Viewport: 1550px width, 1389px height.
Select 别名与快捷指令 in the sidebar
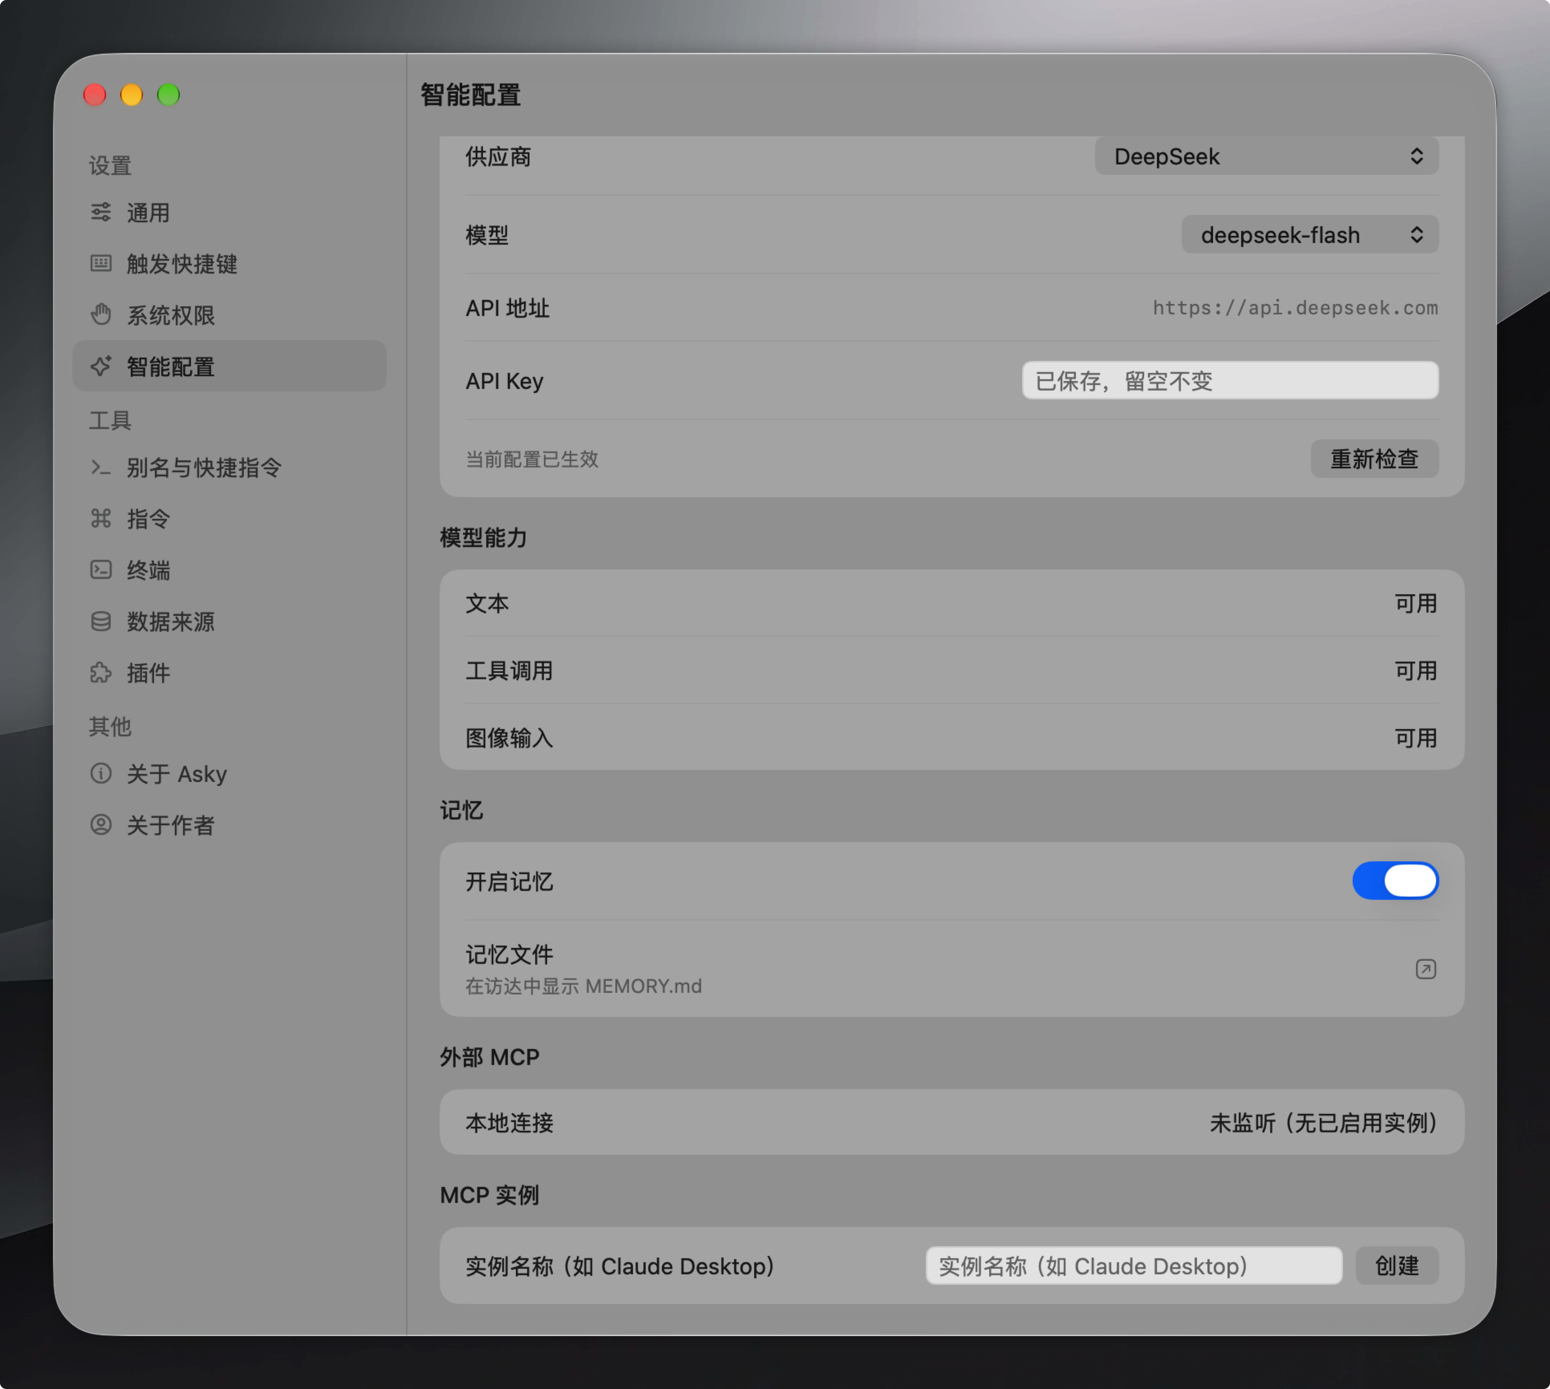pos(229,467)
